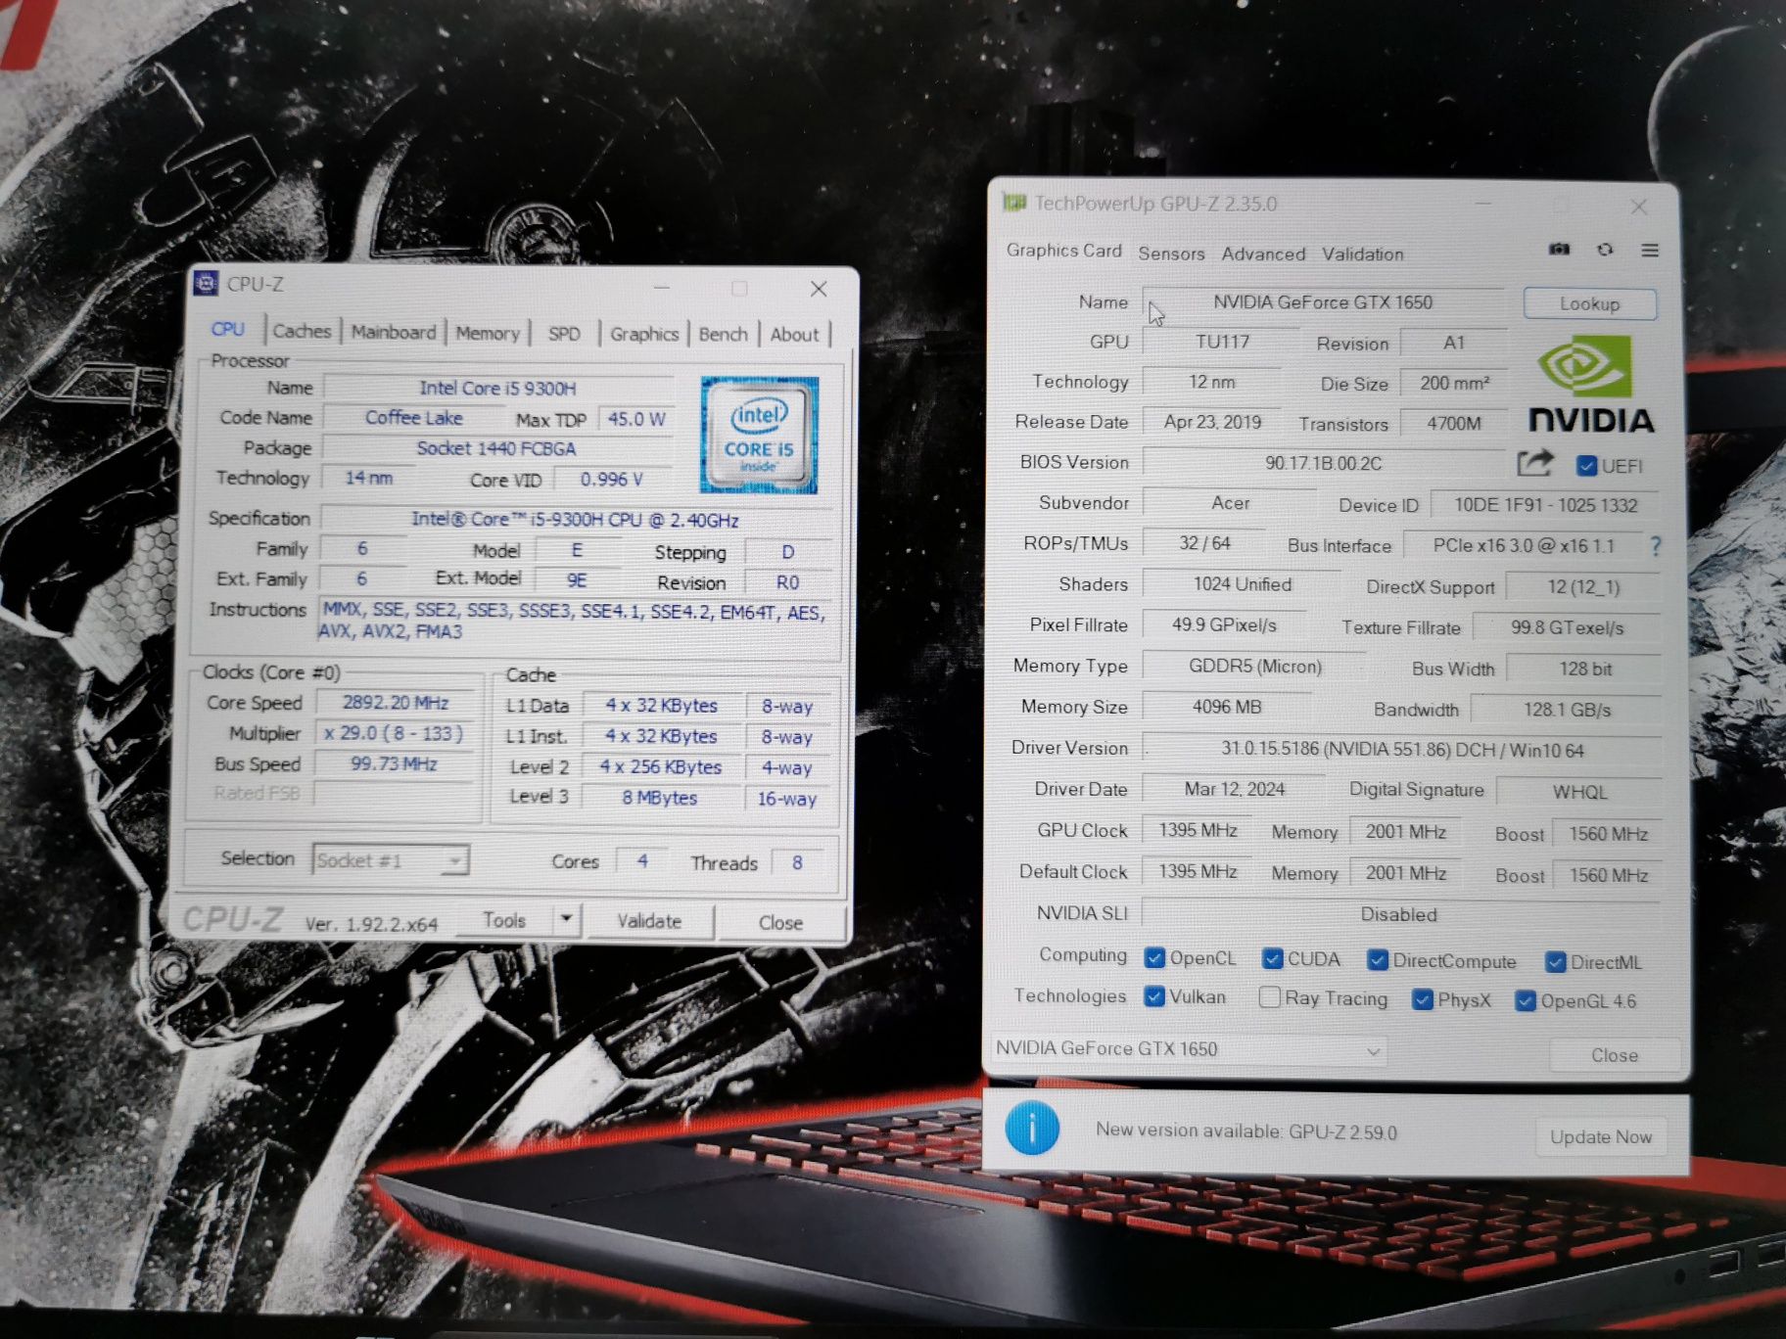This screenshot has width=1786, height=1339.
Task: Click the Subvendor Acer field
Action: coord(1230,503)
